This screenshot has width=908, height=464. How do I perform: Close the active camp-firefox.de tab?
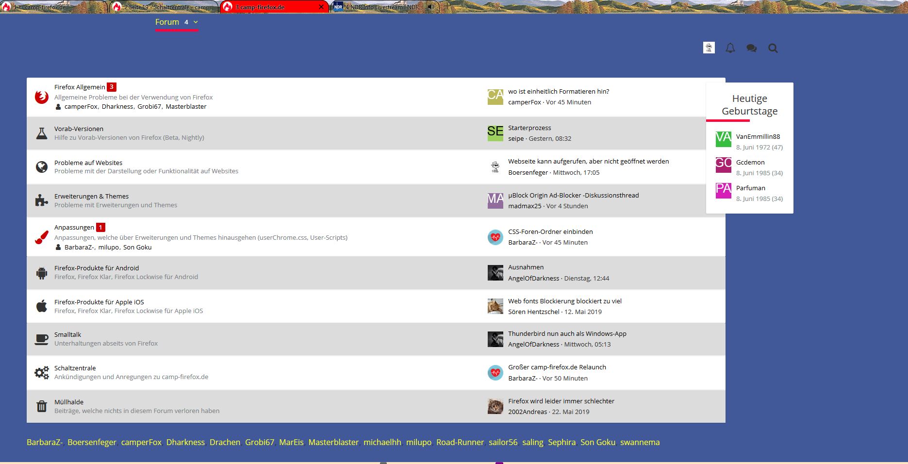tap(321, 7)
